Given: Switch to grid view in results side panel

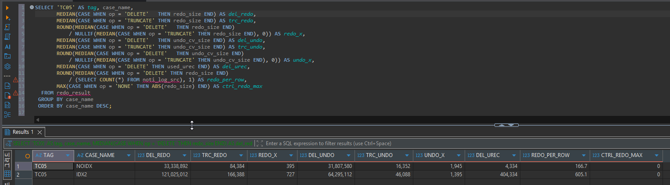Looking at the screenshot, I should click(7, 174).
